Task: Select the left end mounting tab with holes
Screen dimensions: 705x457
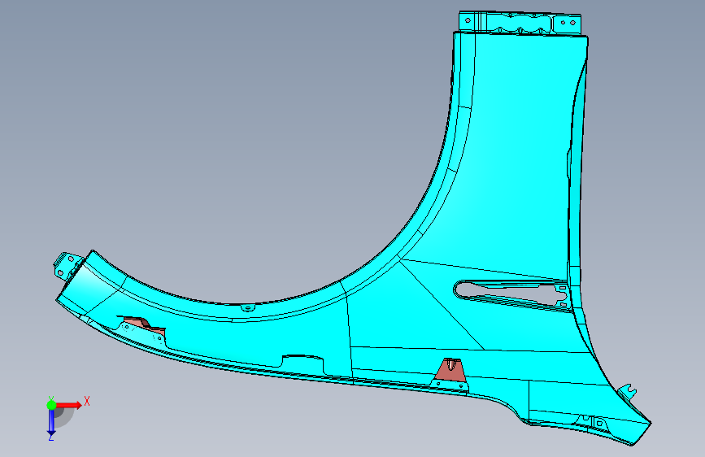Action: [66, 266]
